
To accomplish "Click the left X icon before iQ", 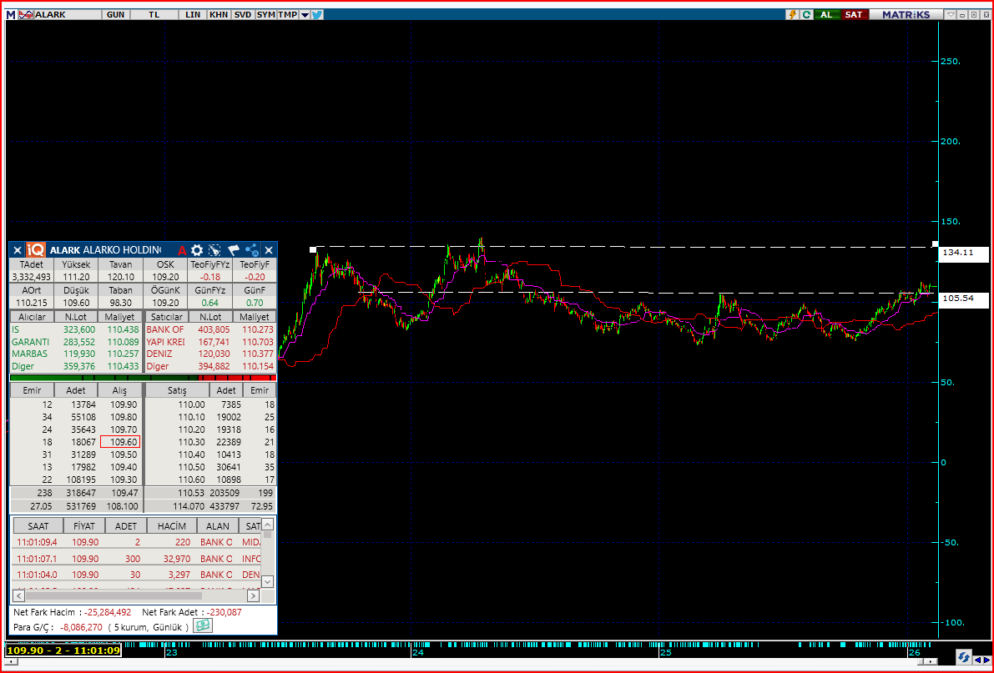I will coord(18,250).
